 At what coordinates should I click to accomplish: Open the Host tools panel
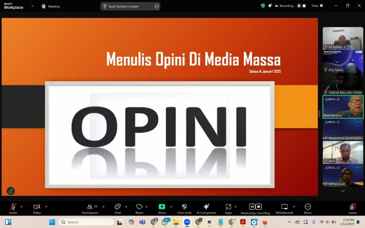184,208
